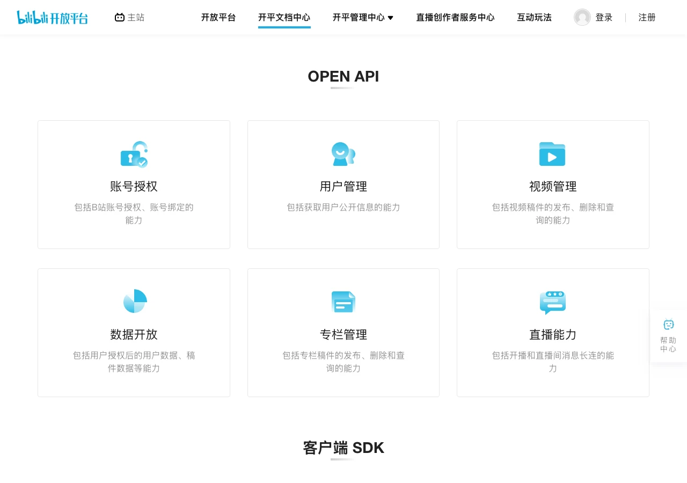
Task: Click the 包括B站账号授权、账号绑定的能力 description
Action: point(134,214)
